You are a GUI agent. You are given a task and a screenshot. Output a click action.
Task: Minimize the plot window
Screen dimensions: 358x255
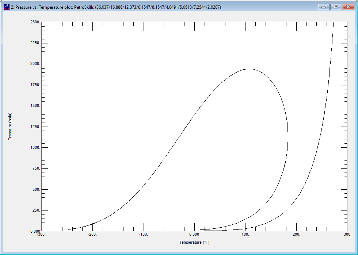click(323, 7)
